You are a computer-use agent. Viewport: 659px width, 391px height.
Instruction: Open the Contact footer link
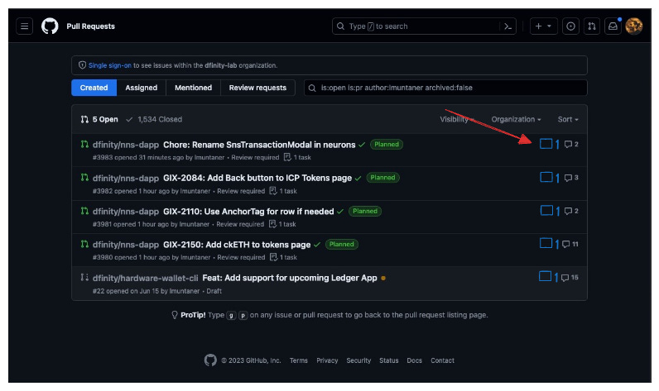click(443, 360)
